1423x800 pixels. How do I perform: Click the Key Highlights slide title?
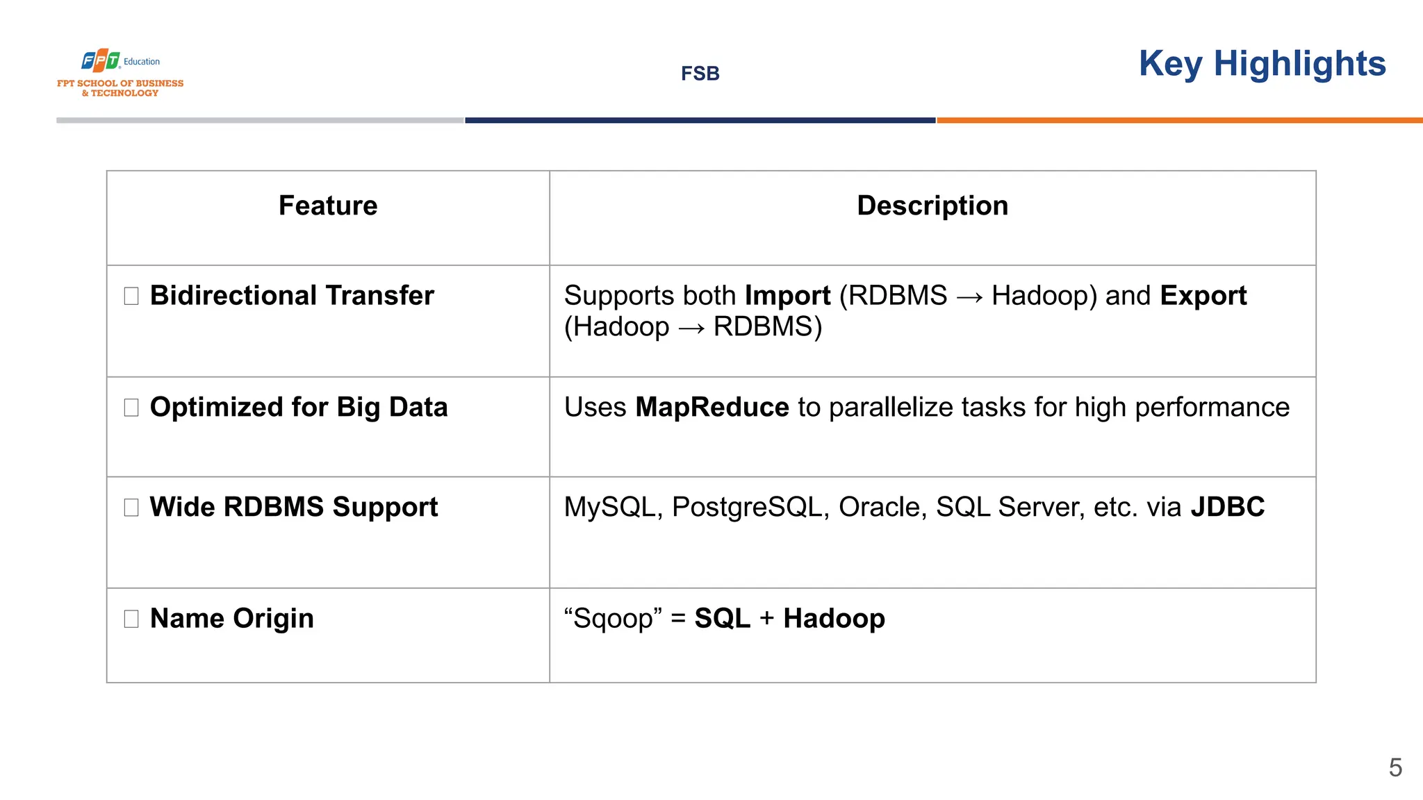1262,64
